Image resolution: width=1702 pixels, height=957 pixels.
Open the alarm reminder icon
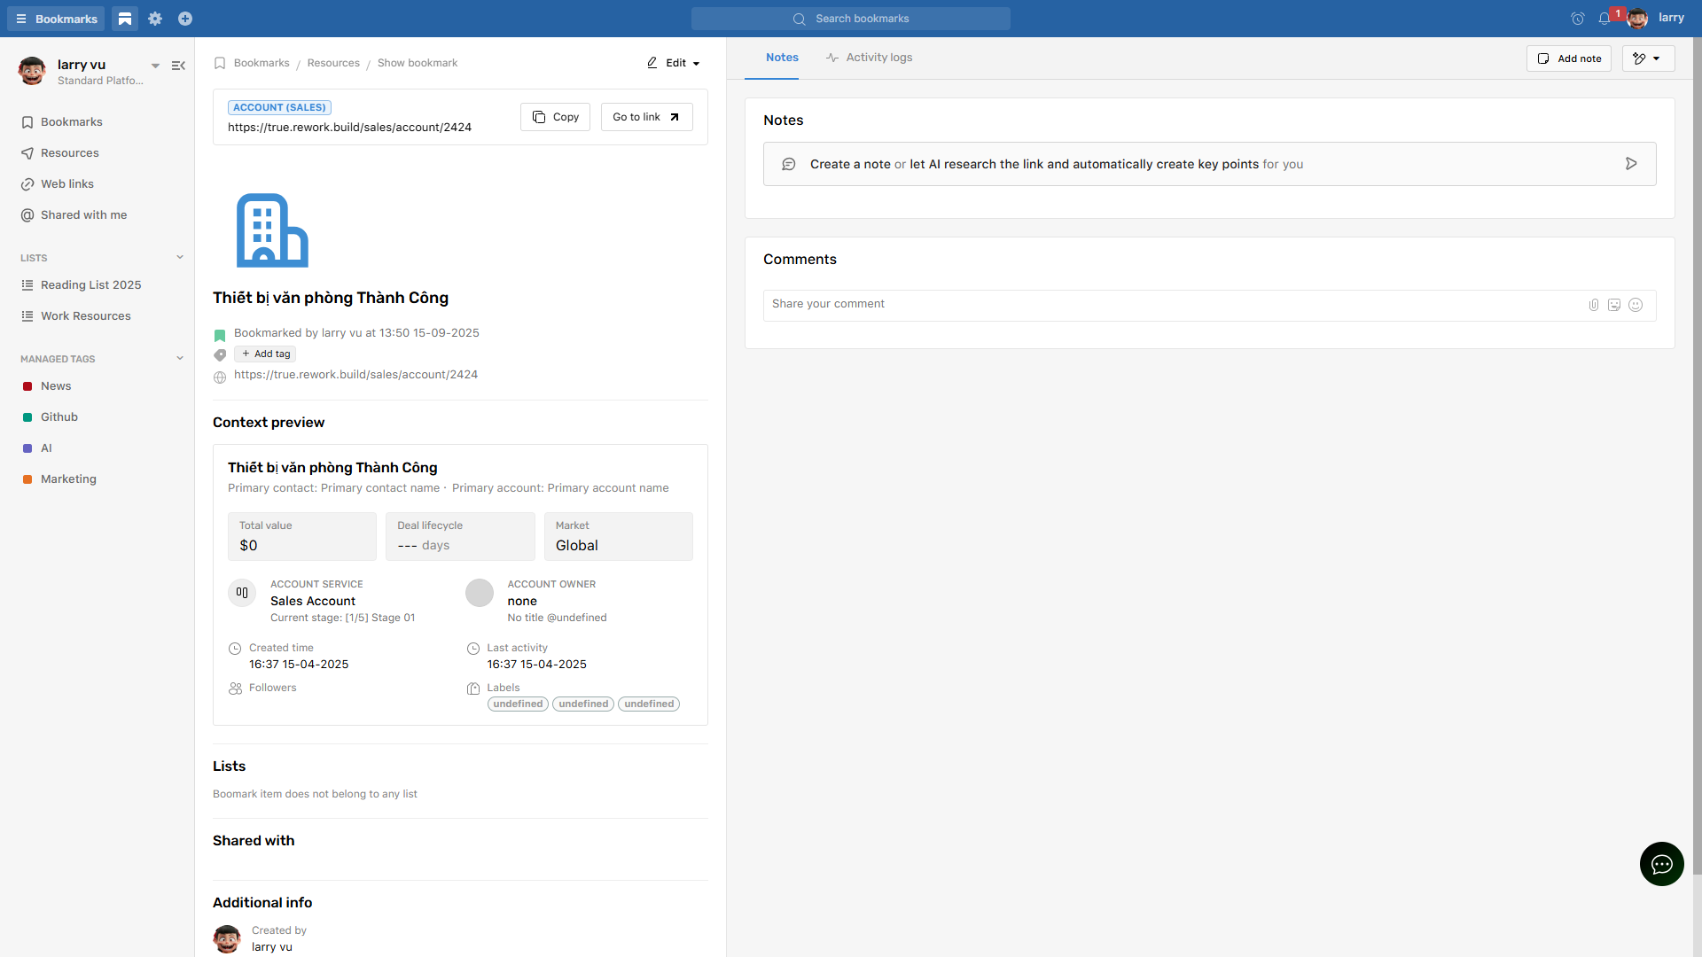pos(1578,19)
